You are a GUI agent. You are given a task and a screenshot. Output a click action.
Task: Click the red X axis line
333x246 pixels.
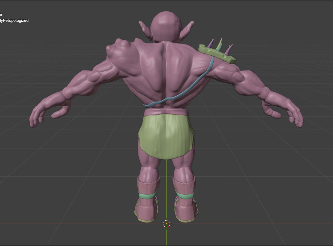[x=82, y=224]
